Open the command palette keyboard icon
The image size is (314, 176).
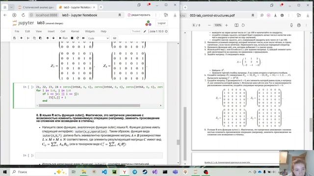pos(114,38)
